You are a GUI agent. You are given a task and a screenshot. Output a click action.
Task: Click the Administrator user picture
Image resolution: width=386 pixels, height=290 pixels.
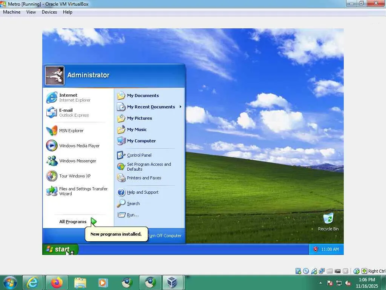55,76
